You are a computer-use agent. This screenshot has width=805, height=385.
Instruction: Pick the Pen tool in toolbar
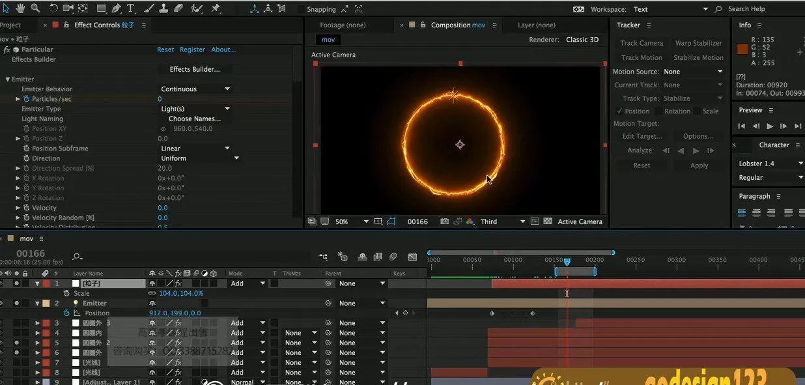tap(116, 8)
